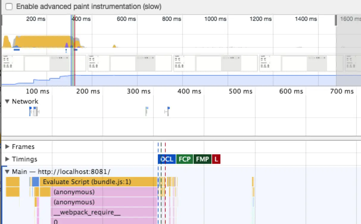
Task: Expand the Timings section
Action: (x=7, y=159)
